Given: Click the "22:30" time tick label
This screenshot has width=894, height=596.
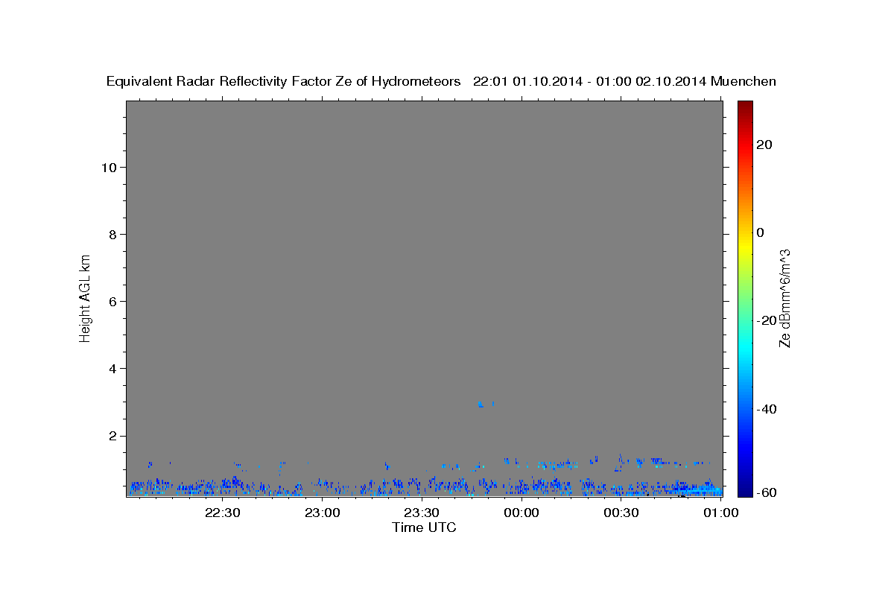Looking at the screenshot, I should (223, 513).
